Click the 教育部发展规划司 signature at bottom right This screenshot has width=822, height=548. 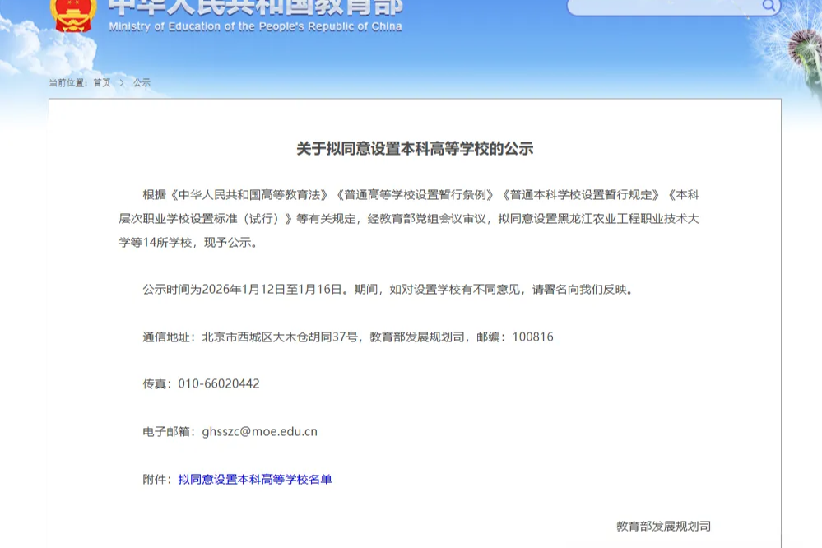coord(663,526)
